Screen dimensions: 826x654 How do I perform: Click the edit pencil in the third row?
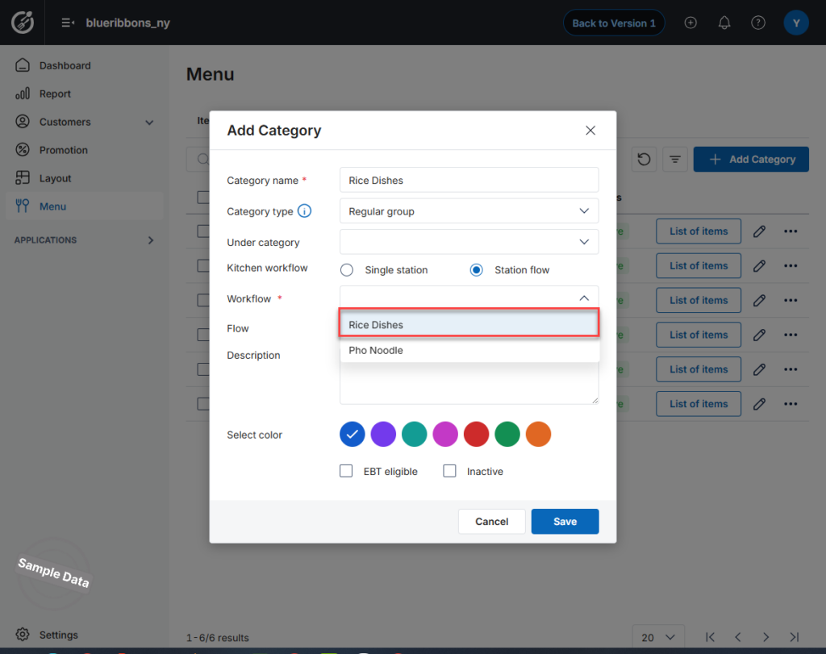tap(759, 300)
